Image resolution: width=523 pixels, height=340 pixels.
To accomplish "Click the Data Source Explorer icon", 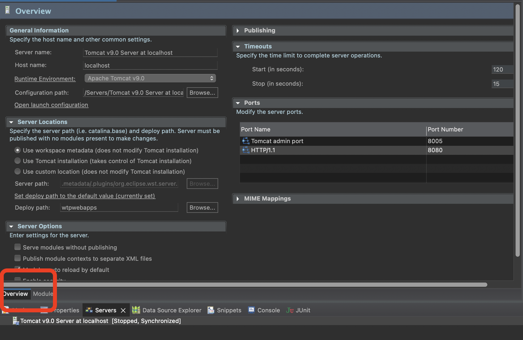I will 136,310.
